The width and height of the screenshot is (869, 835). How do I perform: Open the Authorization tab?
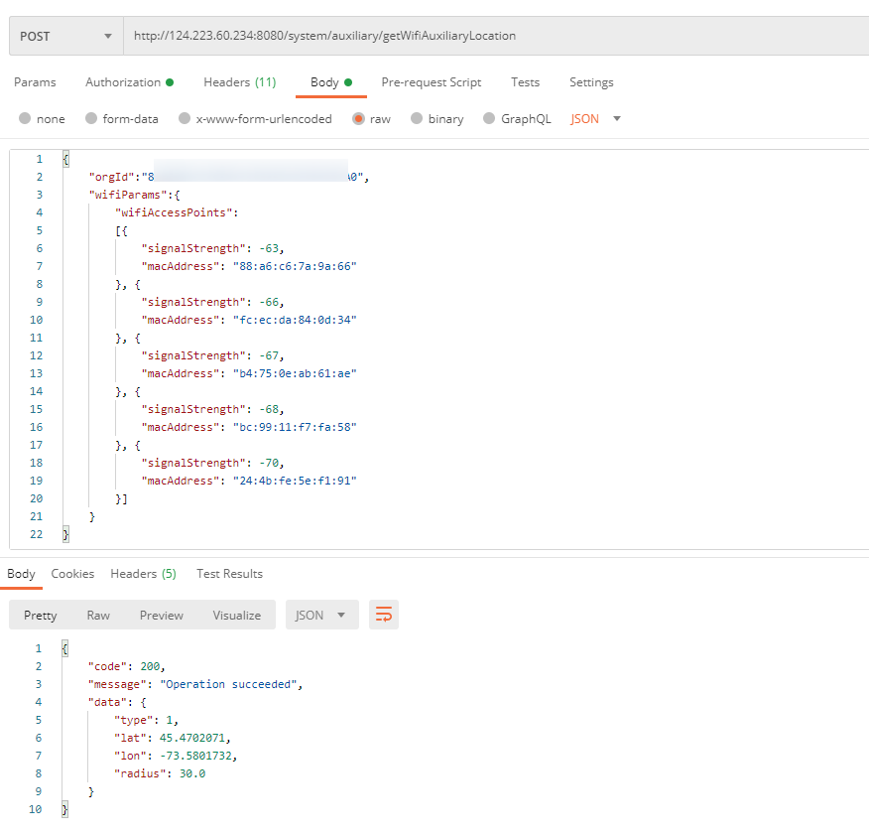(x=128, y=82)
